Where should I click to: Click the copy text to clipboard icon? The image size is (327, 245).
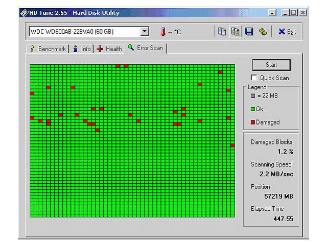coord(223,32)
